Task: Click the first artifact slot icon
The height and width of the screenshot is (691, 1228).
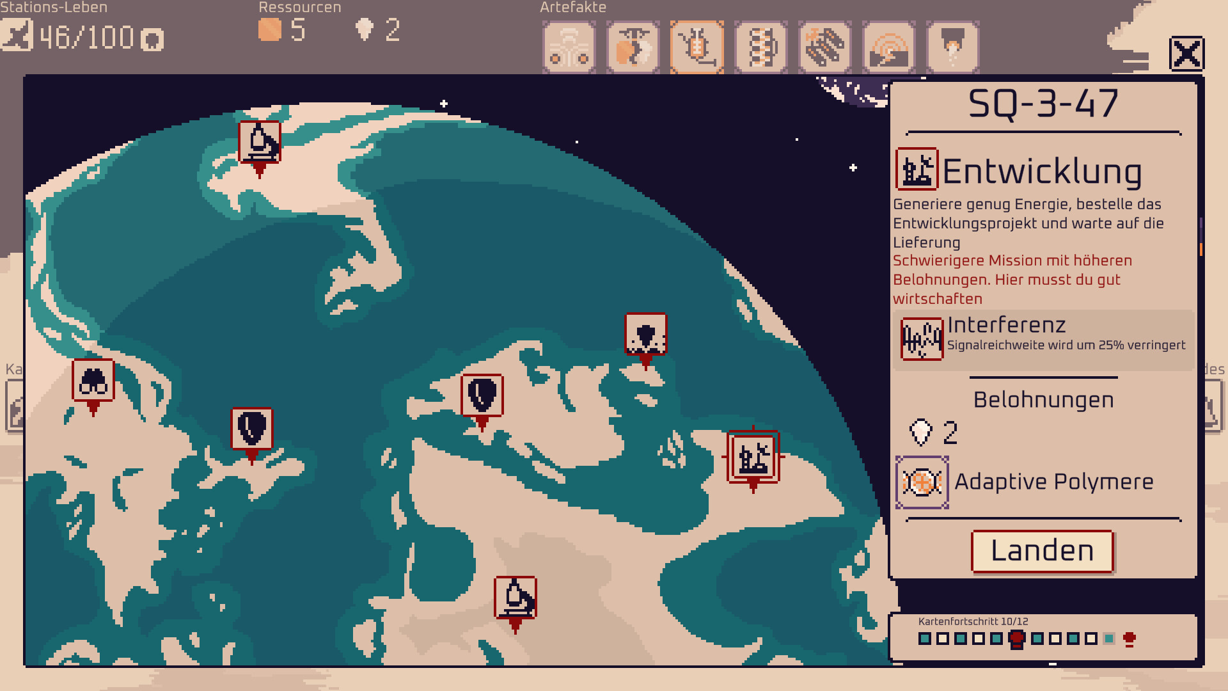Action: pos(569,47)
